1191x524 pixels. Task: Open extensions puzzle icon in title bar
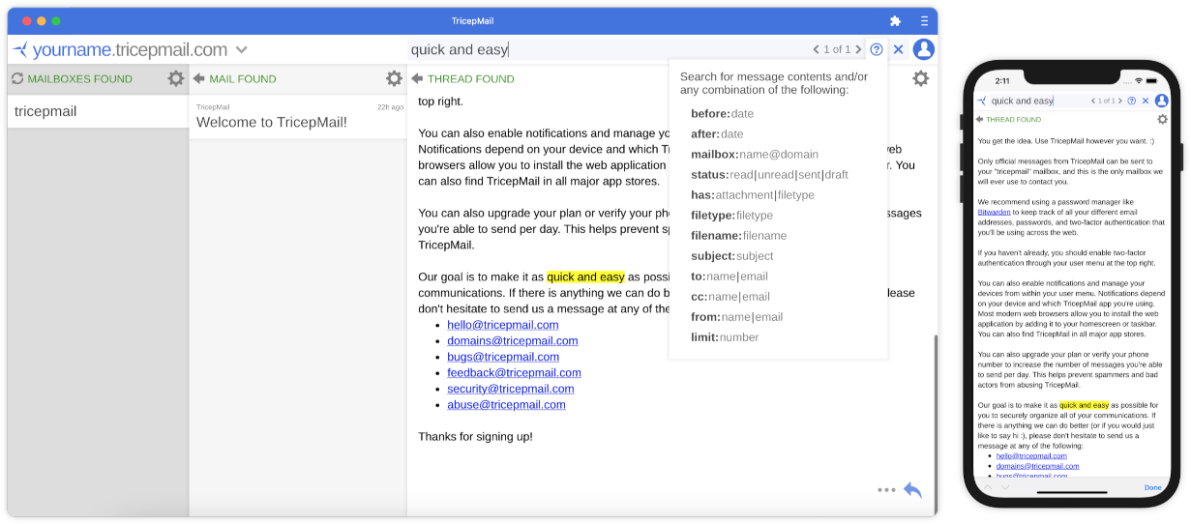tap(895, 21)
